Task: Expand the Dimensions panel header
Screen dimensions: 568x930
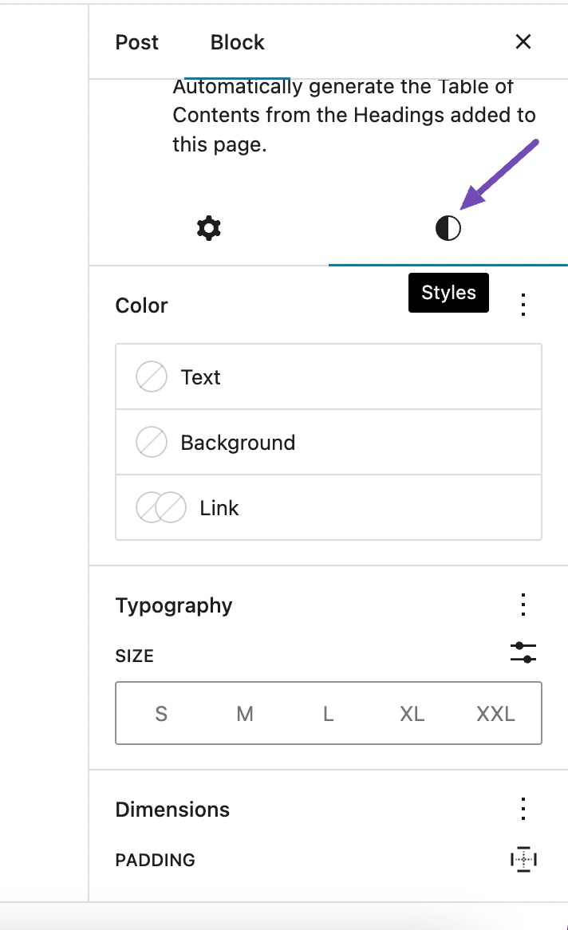Action: click(172, 809)
